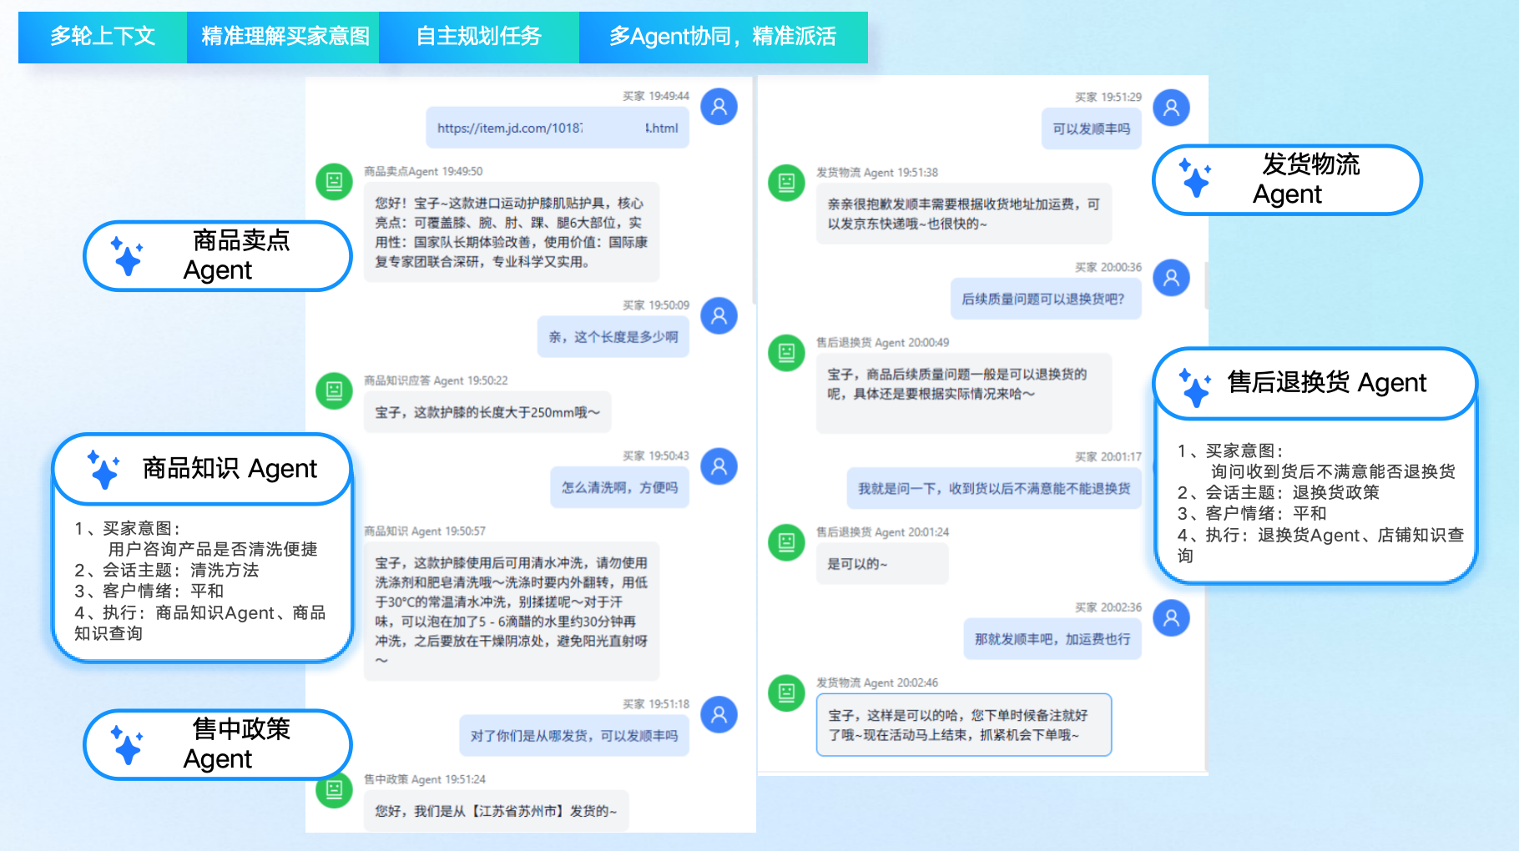Click the blue buyer avatar next to 可以发顺丰吗
Screen dimensions: 1519x851
coord(1171,107)
